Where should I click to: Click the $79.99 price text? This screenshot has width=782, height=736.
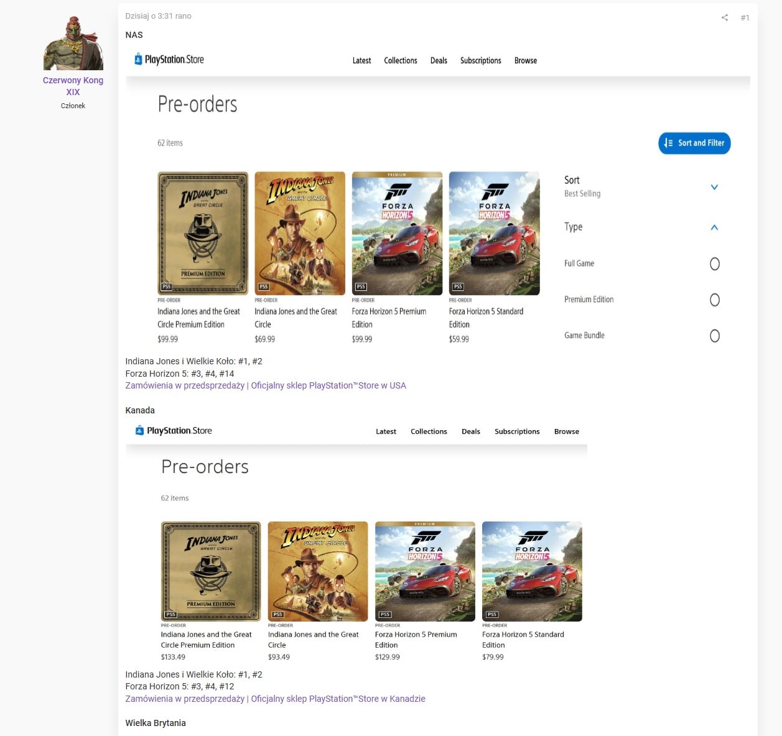coord(493,657)
